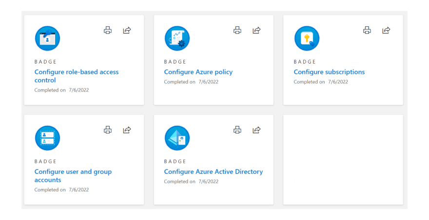Print the Azure Active Directory badge
Screen dimensions: 429x220
click(x=237, y=130)
